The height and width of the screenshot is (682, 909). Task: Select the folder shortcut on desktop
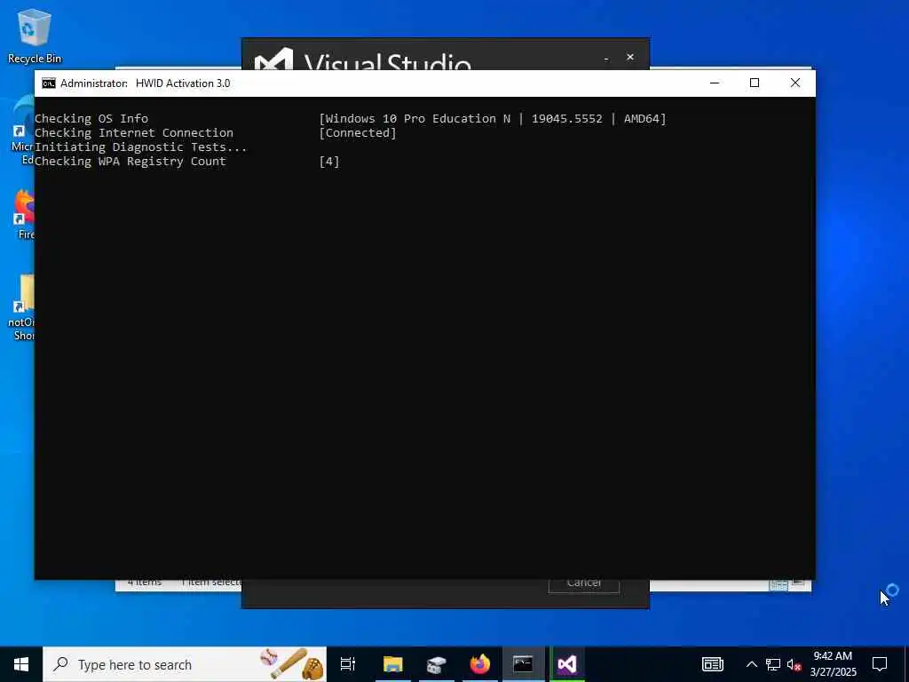tap(22, 307)
